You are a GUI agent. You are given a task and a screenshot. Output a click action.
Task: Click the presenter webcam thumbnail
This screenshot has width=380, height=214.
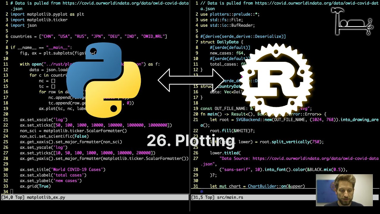pos(344,190)
